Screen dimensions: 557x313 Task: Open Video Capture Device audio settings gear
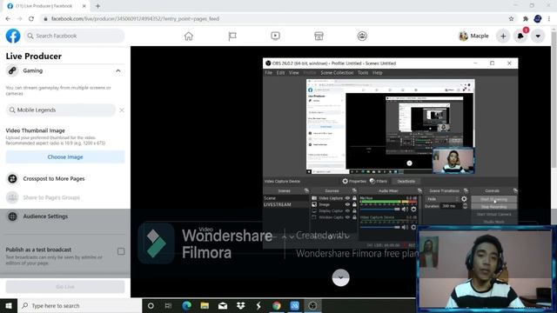[413, 227]
